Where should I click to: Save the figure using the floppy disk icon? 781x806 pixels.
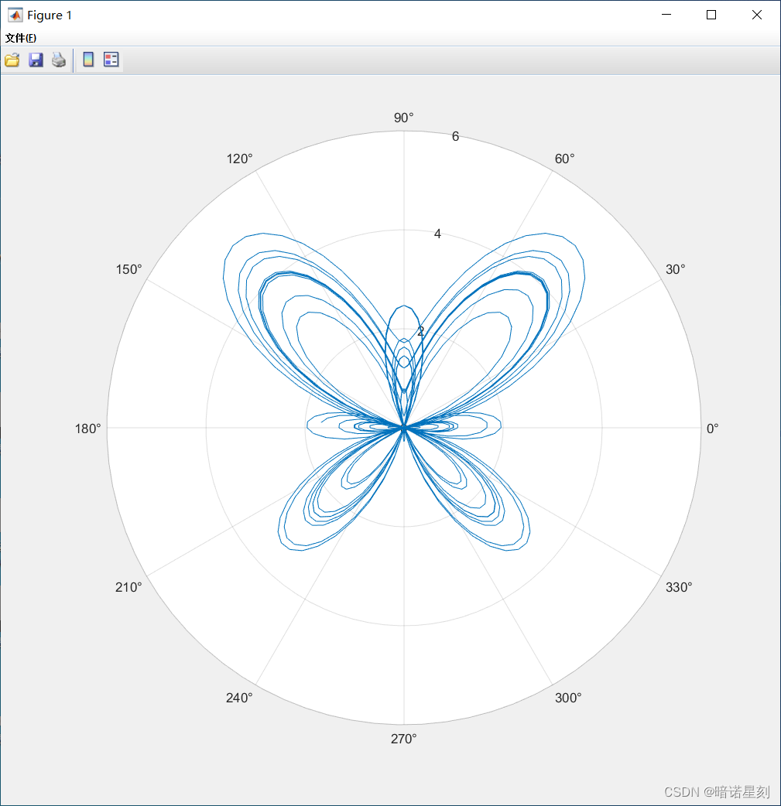point(36,60)
